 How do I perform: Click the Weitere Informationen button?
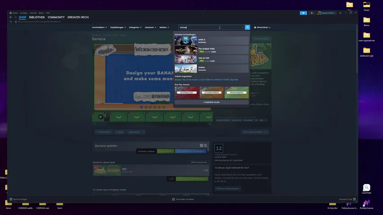pos(228,189)
